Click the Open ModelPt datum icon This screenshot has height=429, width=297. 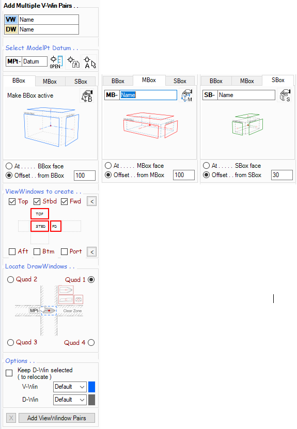[56, 62]
